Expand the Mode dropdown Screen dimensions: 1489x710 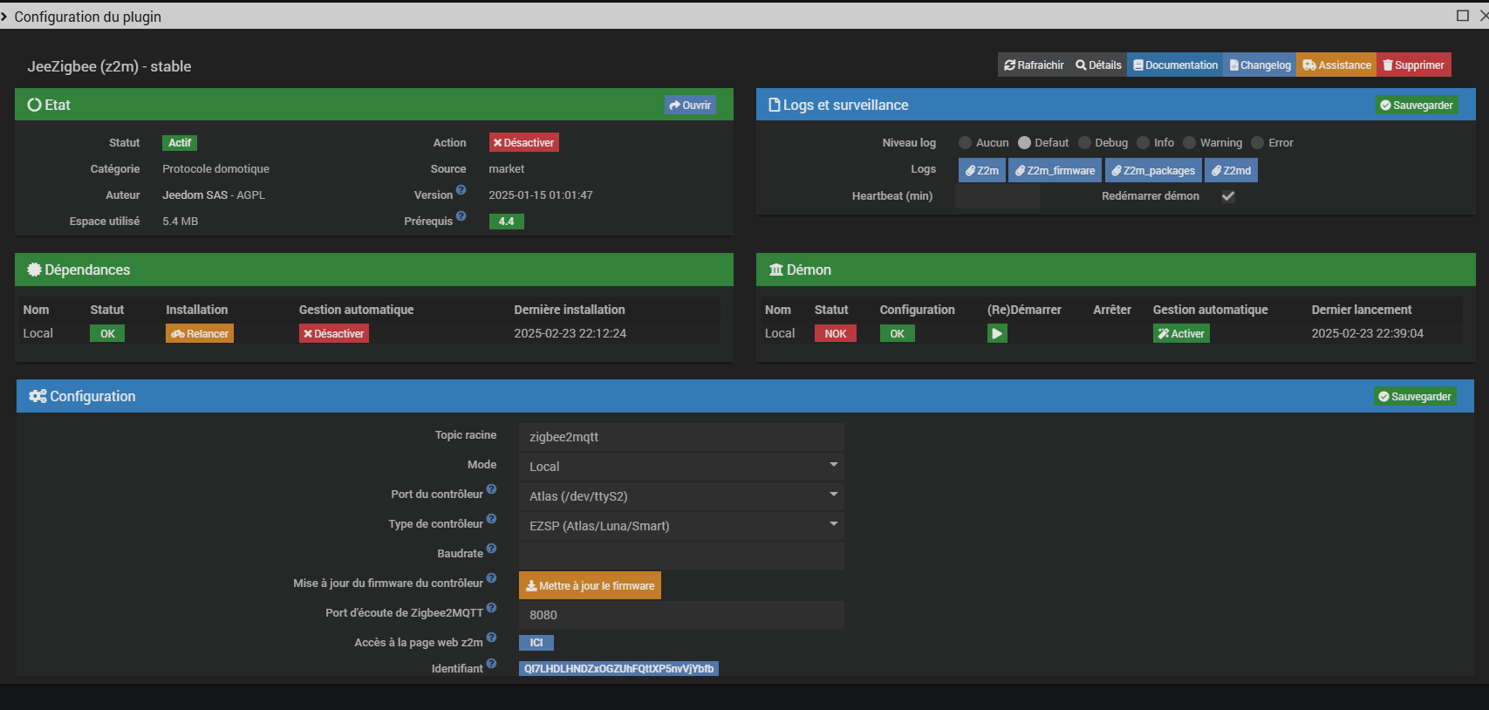(x=680, y=466)
